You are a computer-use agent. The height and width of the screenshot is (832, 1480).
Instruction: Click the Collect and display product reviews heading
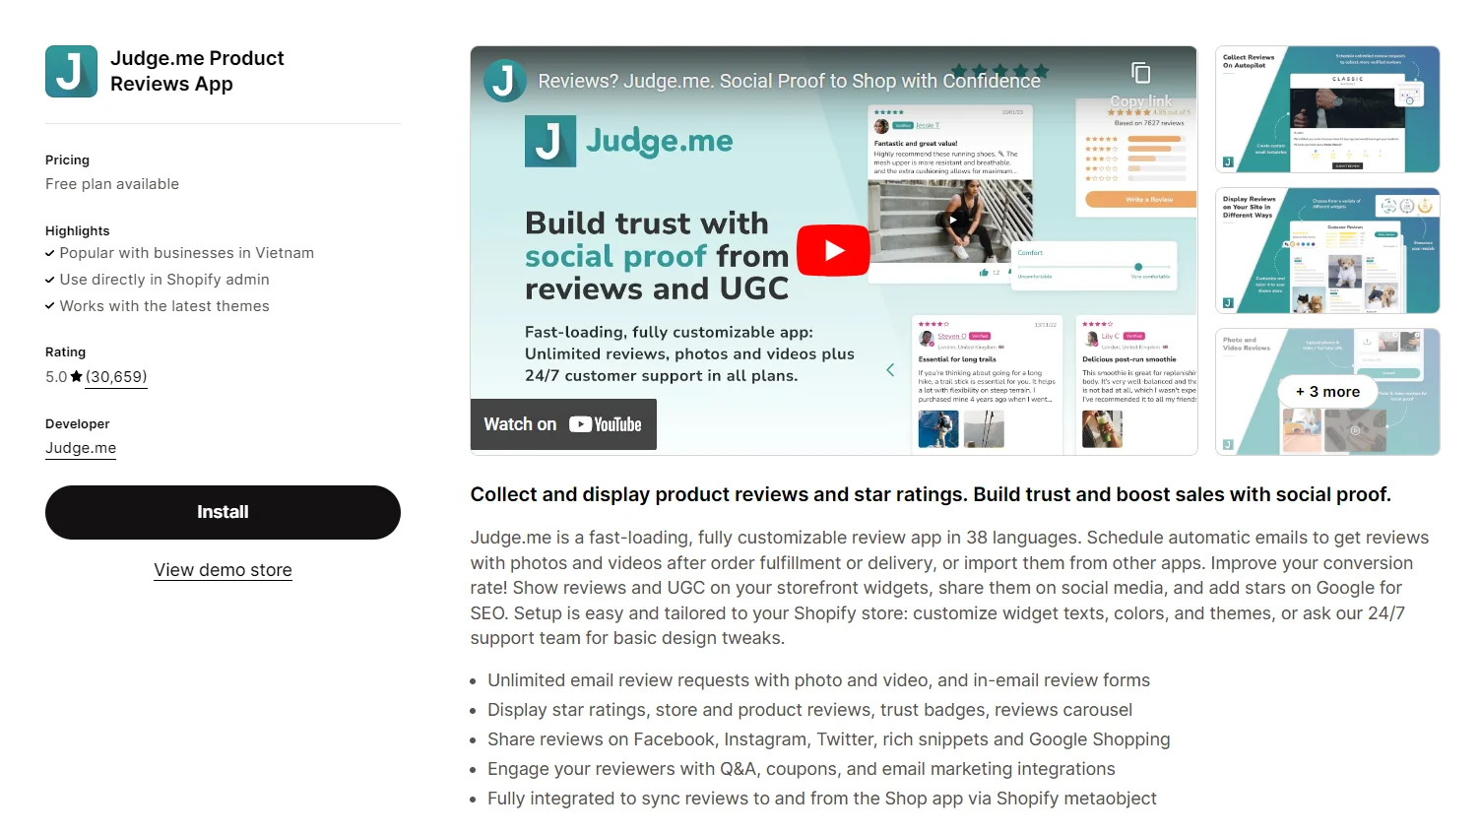[931, 494]
